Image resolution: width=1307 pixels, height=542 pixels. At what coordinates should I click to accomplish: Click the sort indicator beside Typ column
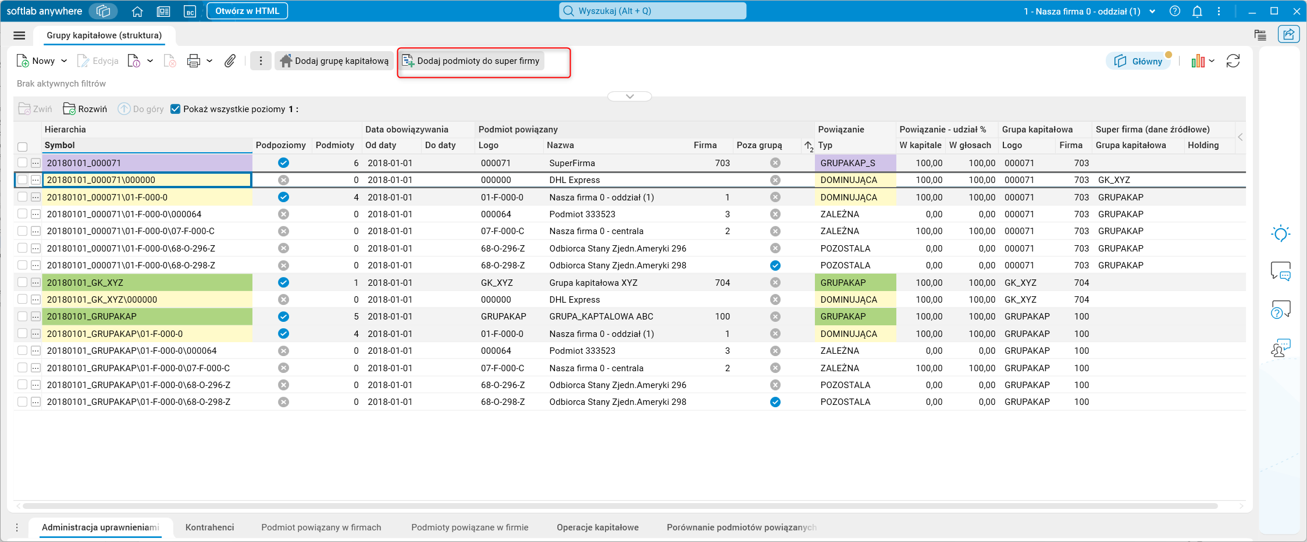coord(809,146)
